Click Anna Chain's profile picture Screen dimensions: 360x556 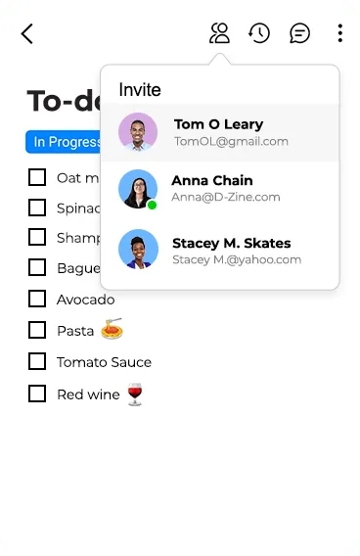[138, 189]
